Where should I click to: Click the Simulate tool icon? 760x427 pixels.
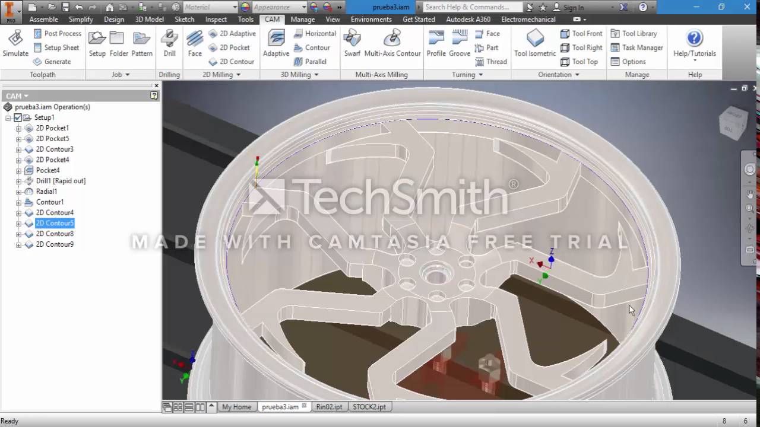(x=15, y=43)
